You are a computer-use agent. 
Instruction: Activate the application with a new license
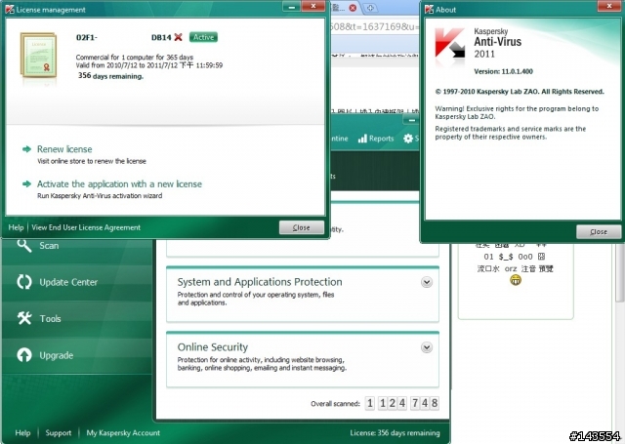119,183
